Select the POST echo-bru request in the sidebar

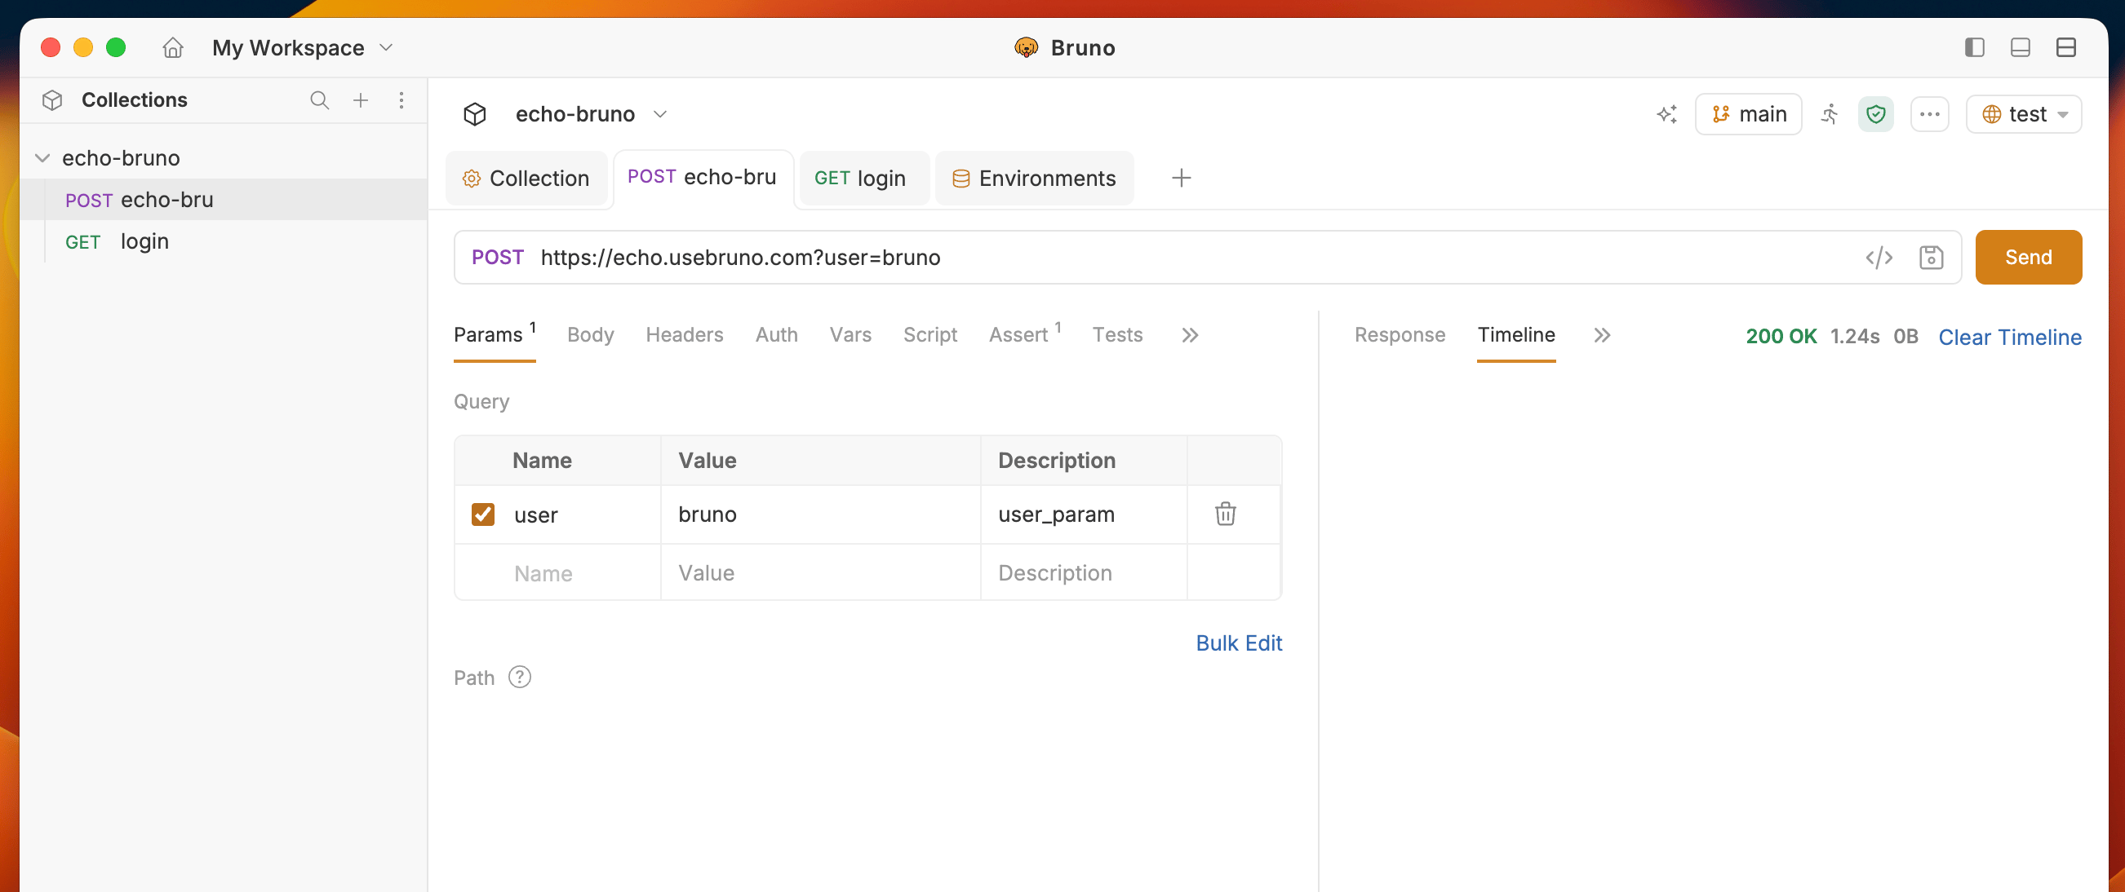223,200
